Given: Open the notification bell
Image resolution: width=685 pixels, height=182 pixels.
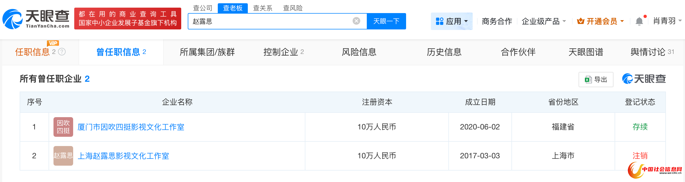Looking at the screenshot, I should pyautogui.click(x=639, y=21).
